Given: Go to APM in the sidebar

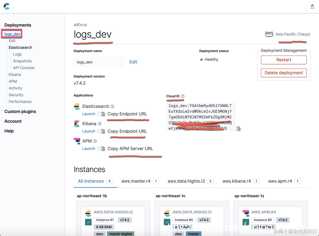Looking at the screenshot, I should 13,81.
